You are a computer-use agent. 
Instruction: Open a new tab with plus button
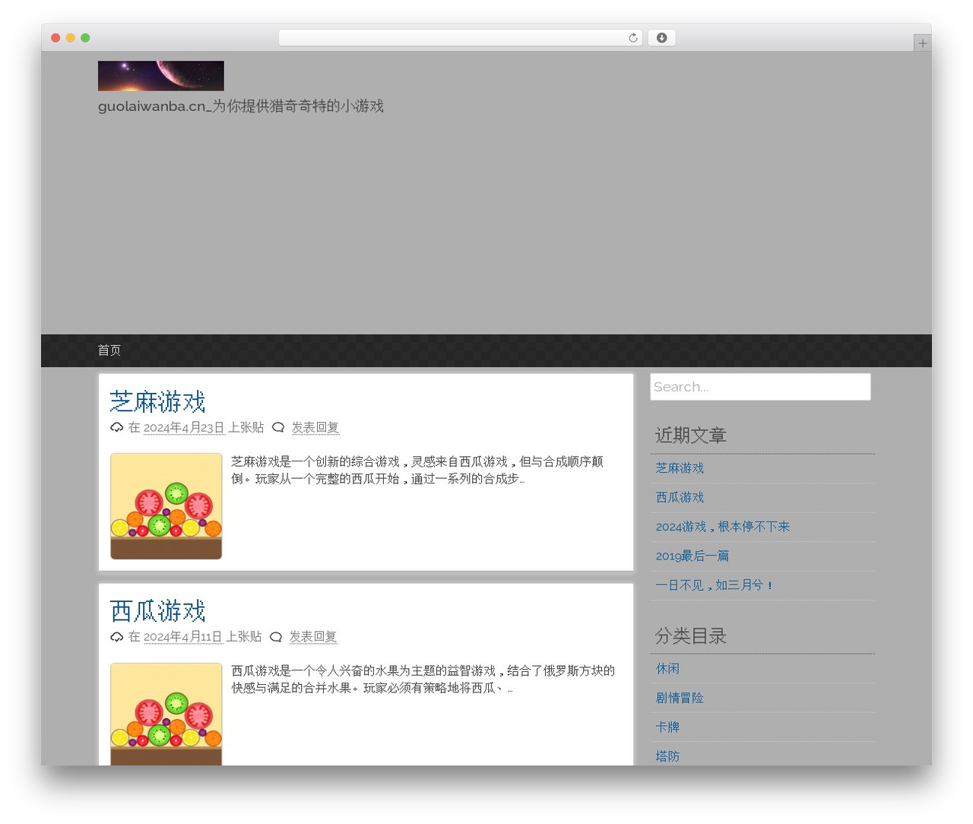coord(922,43)
